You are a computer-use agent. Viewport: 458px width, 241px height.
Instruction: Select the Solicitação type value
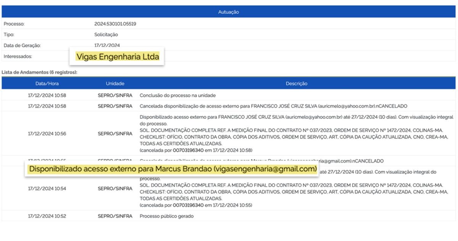[x=106, y=34]
